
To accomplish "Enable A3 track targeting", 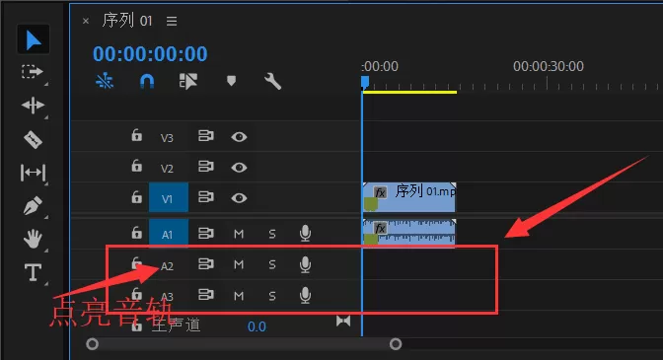I will (x=167, y=296).
